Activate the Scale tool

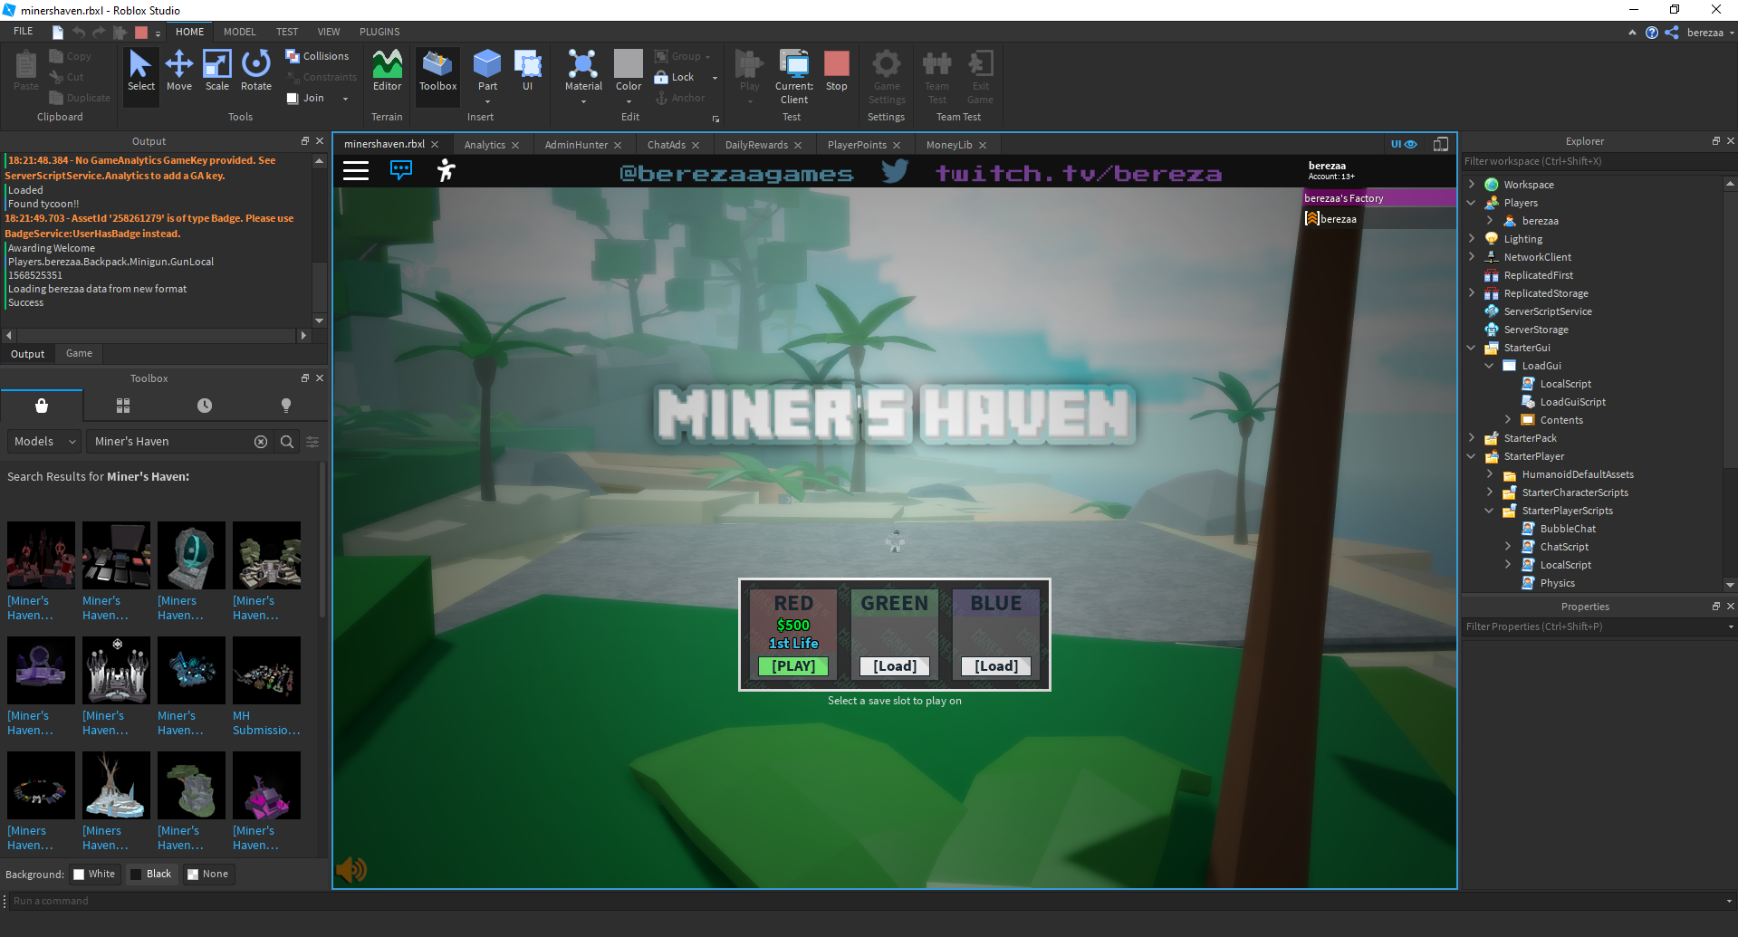217,71
